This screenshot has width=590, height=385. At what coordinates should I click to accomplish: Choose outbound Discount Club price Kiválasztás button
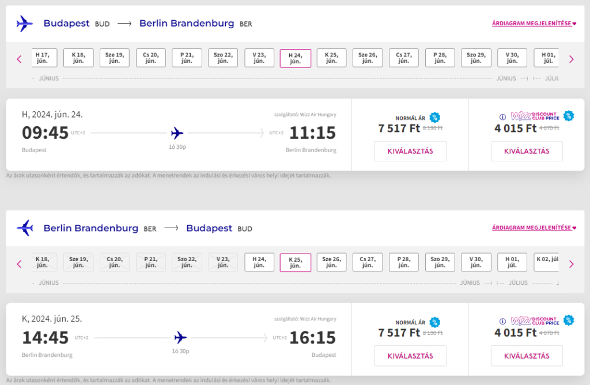pyautogui.click(x=527, y=151)
